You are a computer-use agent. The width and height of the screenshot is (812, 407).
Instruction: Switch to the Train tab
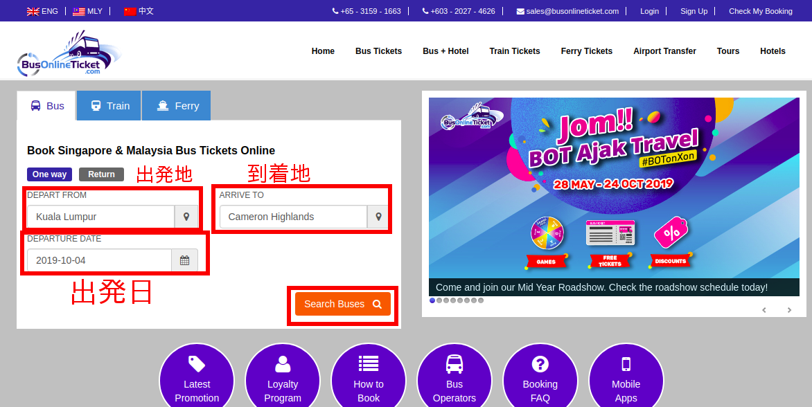click(x=109, y=106)
